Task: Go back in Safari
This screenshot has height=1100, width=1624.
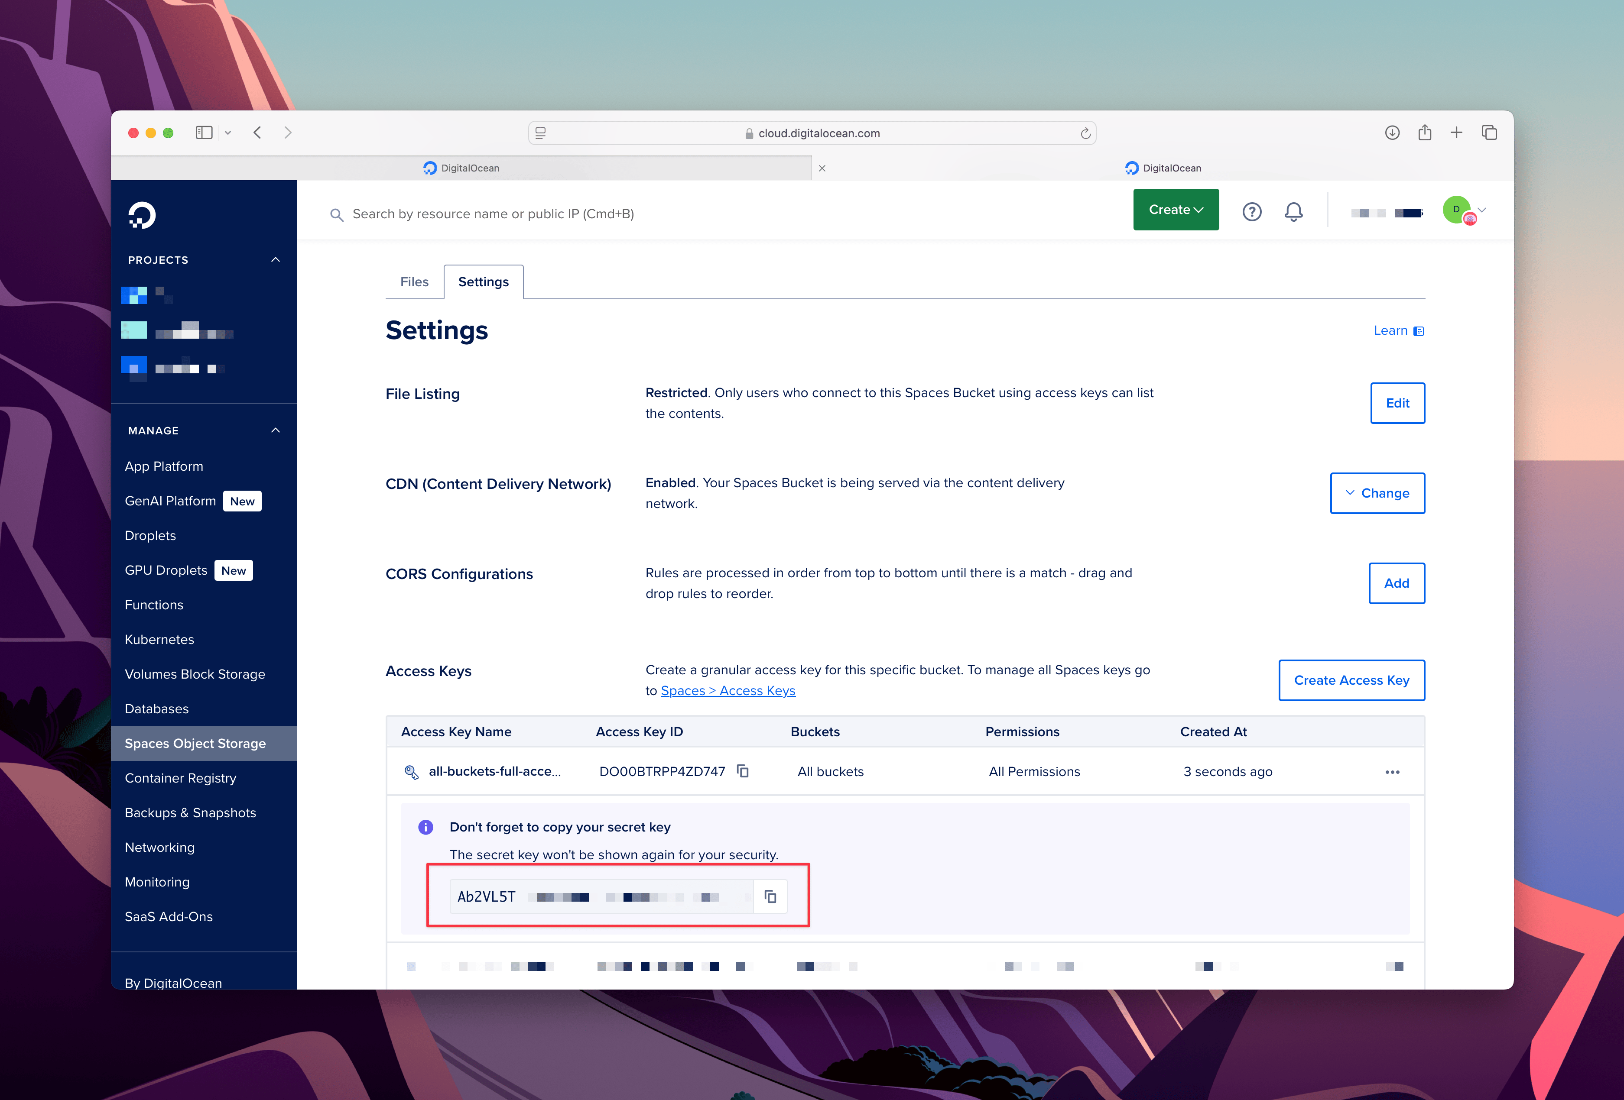Action: 257,133
